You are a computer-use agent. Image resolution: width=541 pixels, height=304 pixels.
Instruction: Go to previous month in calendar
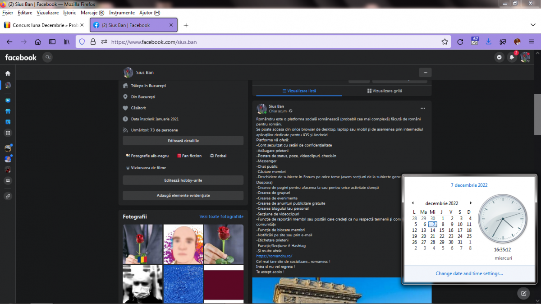[x=413, y=203]
